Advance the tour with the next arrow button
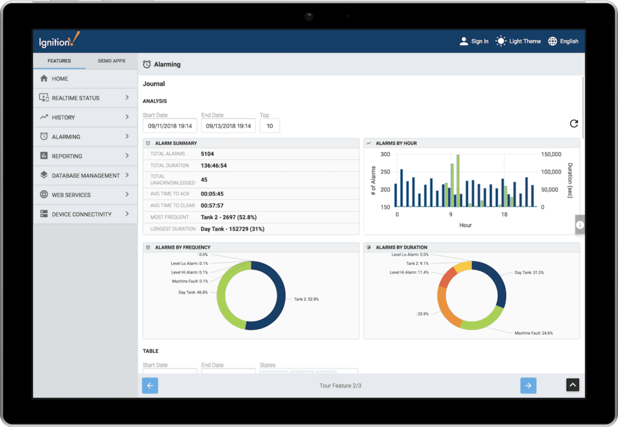The width and height of the screenshot is (618, 427). pyautogui.click(x=528, y=385)
